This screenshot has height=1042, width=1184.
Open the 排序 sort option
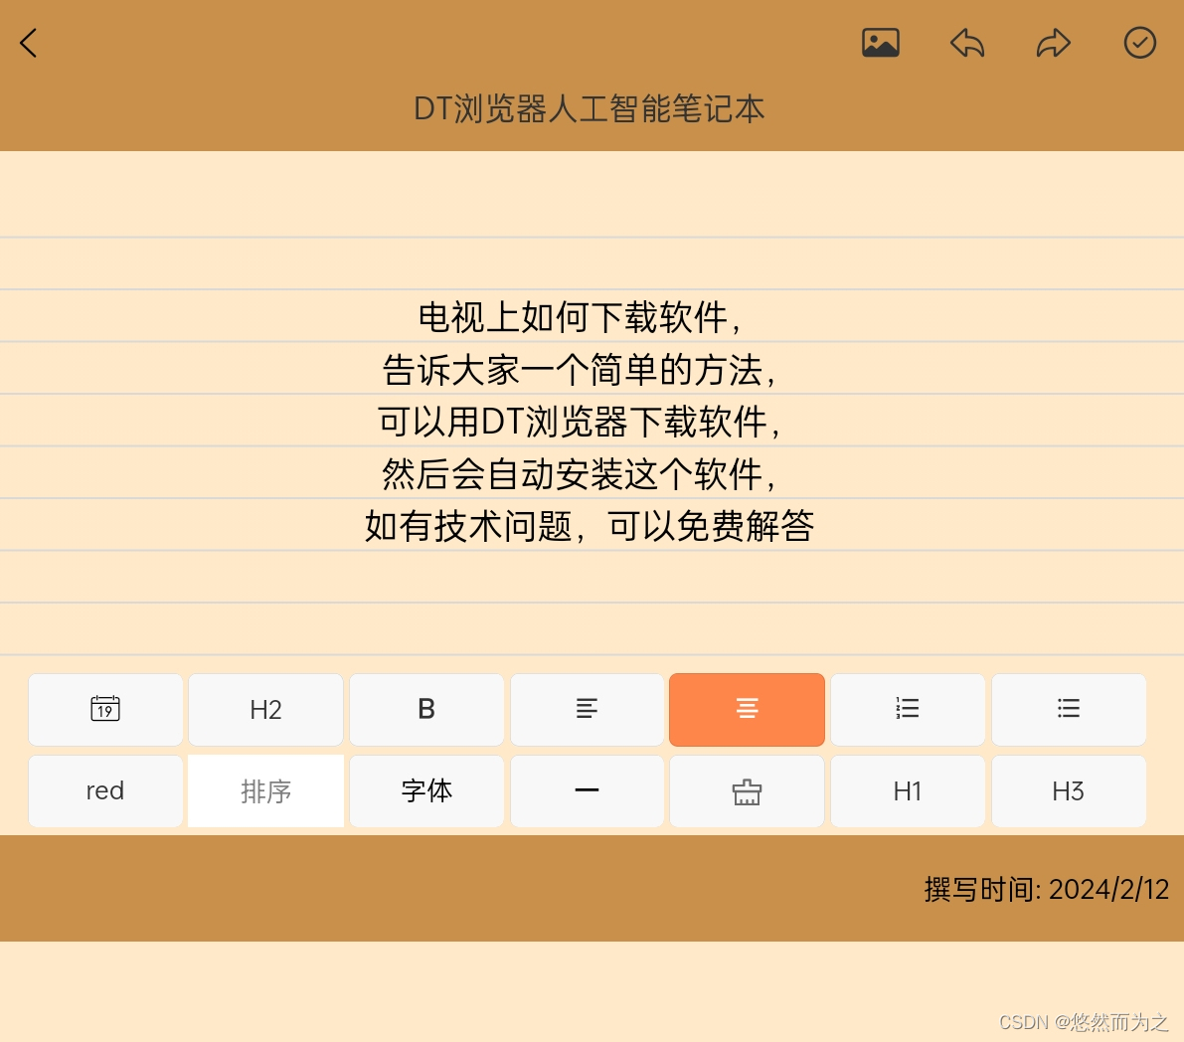(x=265, y=790)
